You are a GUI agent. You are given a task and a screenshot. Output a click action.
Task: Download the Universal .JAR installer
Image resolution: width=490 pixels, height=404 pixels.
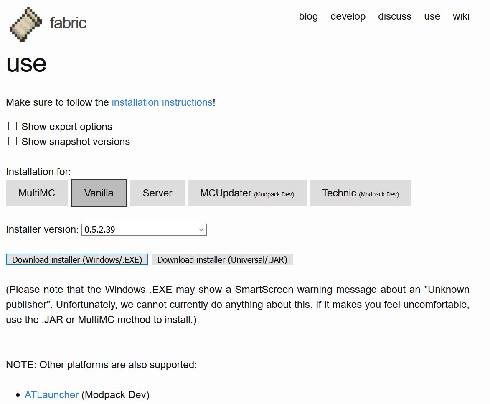point(222,259)
